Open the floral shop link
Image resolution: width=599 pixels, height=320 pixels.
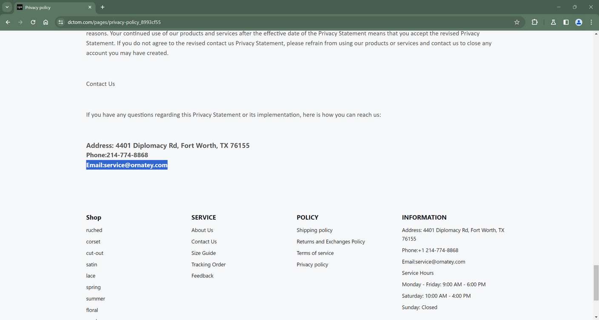[92, 310]
